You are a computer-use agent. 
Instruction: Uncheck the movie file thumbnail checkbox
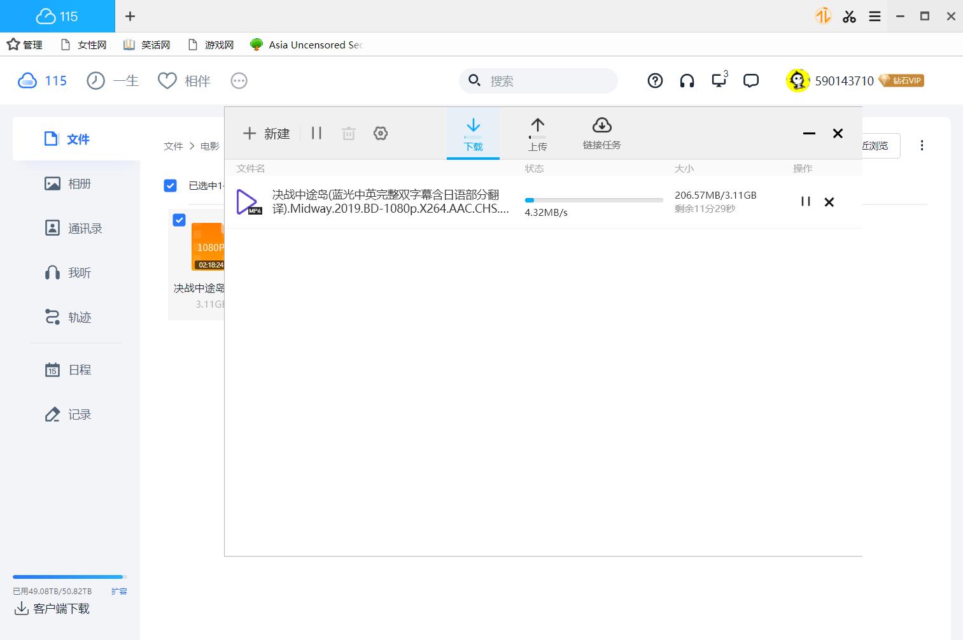tap(179, 220)
